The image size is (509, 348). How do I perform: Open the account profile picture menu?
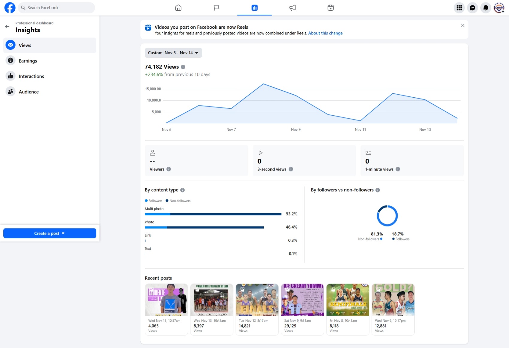pyautogui.click(x=499, y=8)
